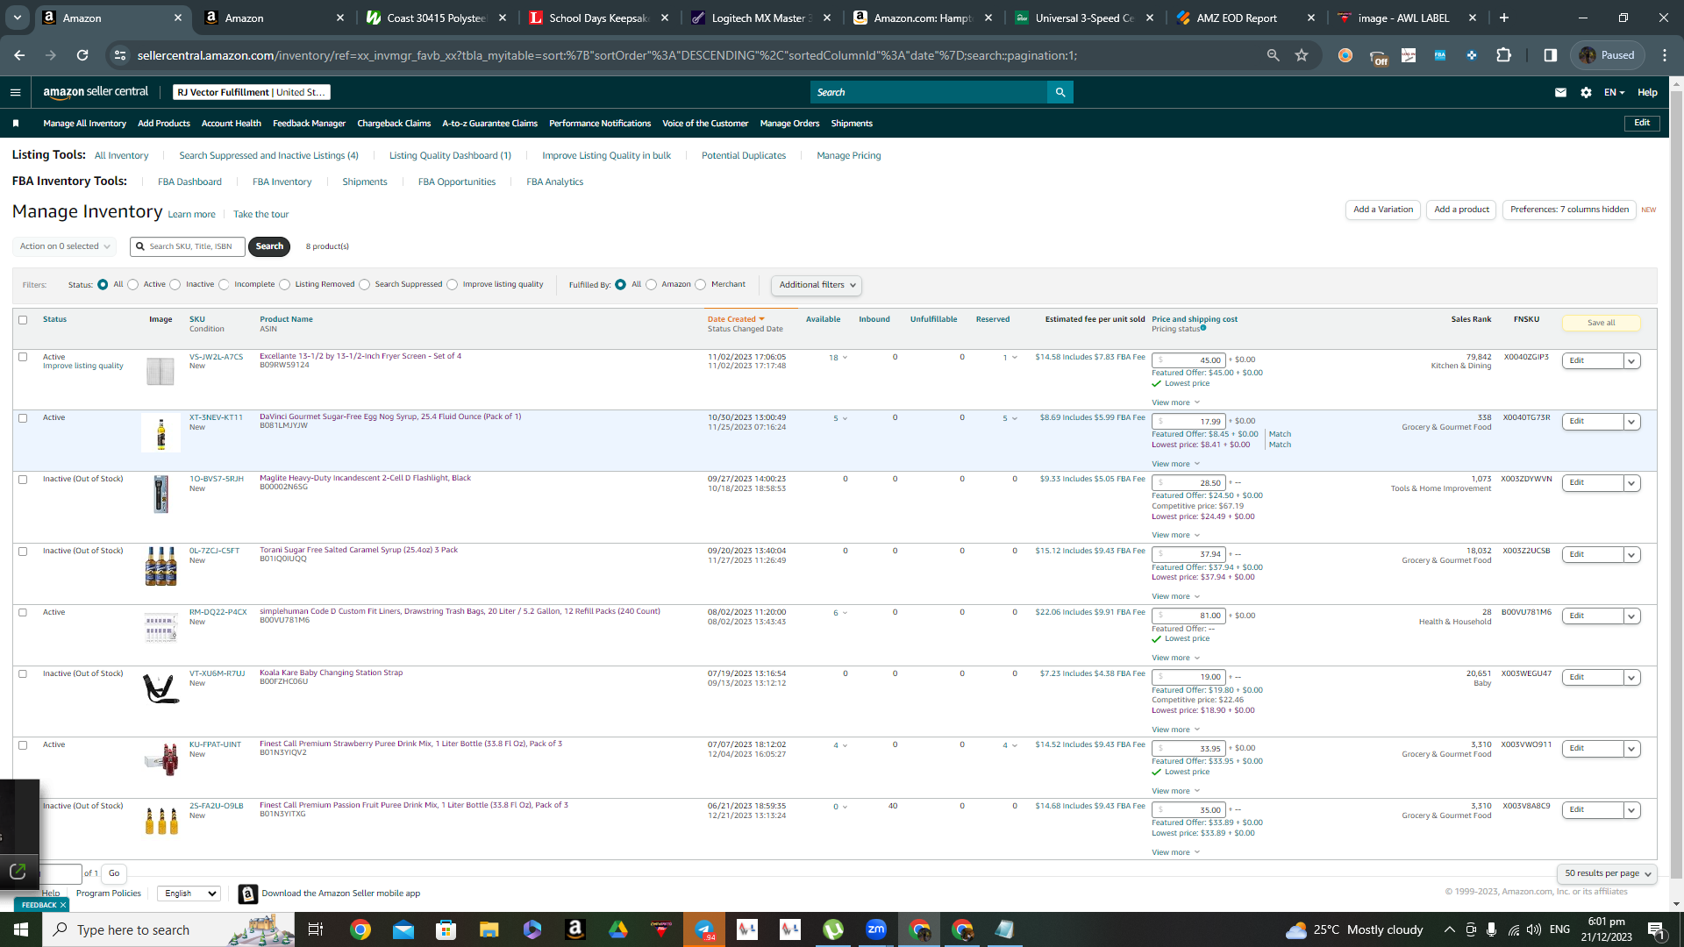This screenshot has width=1684, height=947.
Task: Open the messages envelope icon
Action: point(1560,92)
